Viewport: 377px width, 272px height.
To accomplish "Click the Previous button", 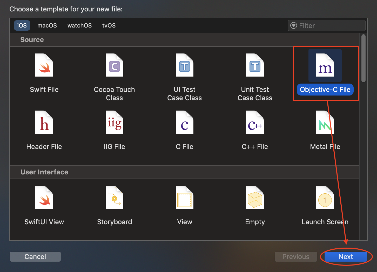I will 296,257.
